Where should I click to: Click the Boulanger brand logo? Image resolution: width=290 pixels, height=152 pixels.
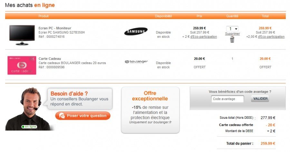pos(136,61)
